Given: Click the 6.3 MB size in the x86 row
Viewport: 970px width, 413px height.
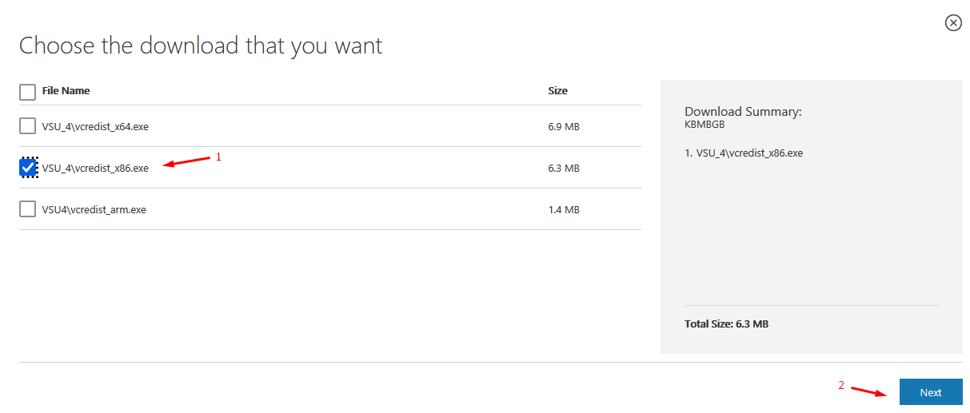Looking at the screenshot, I should [563, 168].
